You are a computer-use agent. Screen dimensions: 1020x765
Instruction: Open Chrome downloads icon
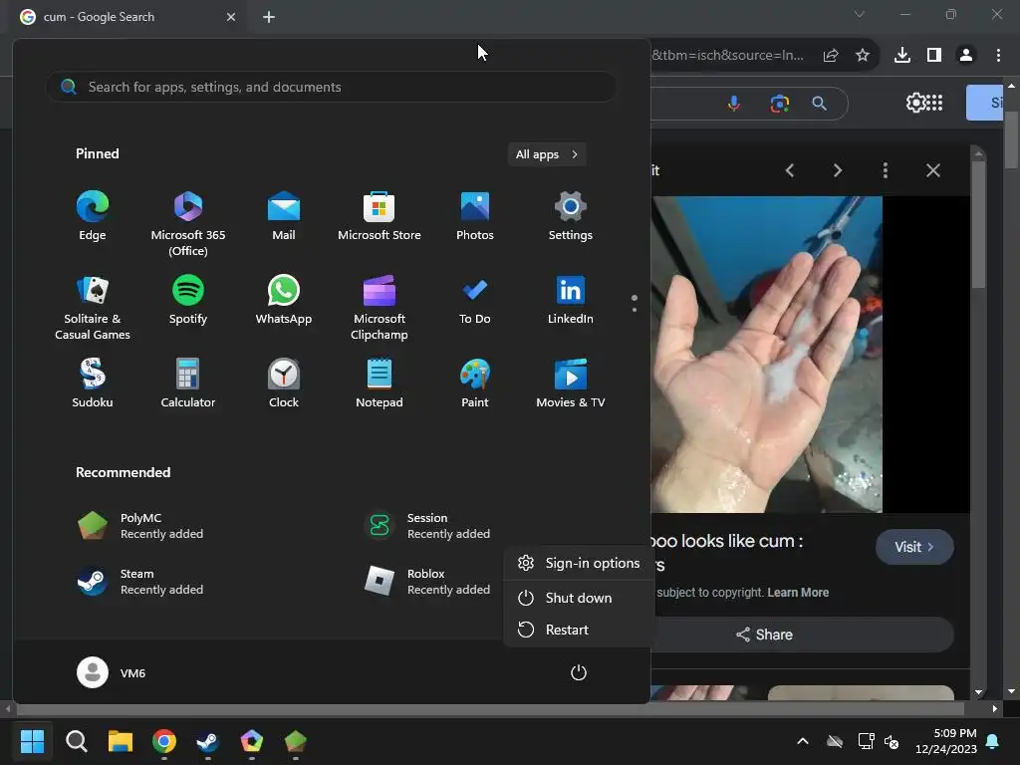(x=902, y=56)
